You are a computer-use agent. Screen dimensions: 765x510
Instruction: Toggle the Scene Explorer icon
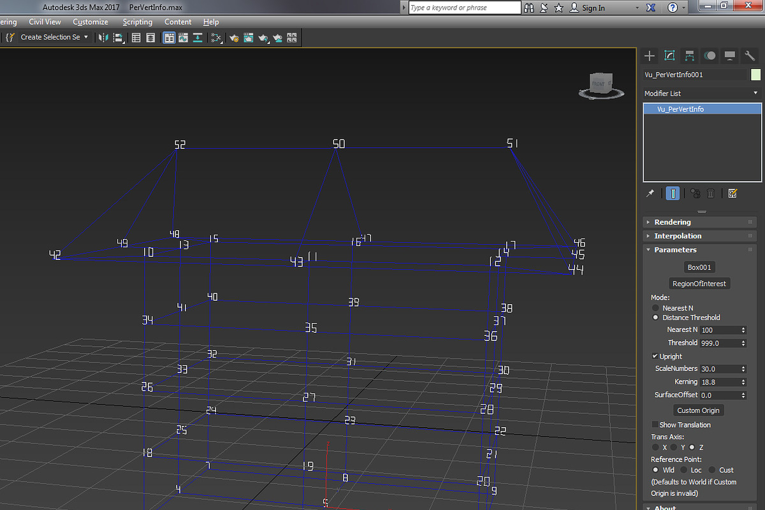tap(136, 38)
